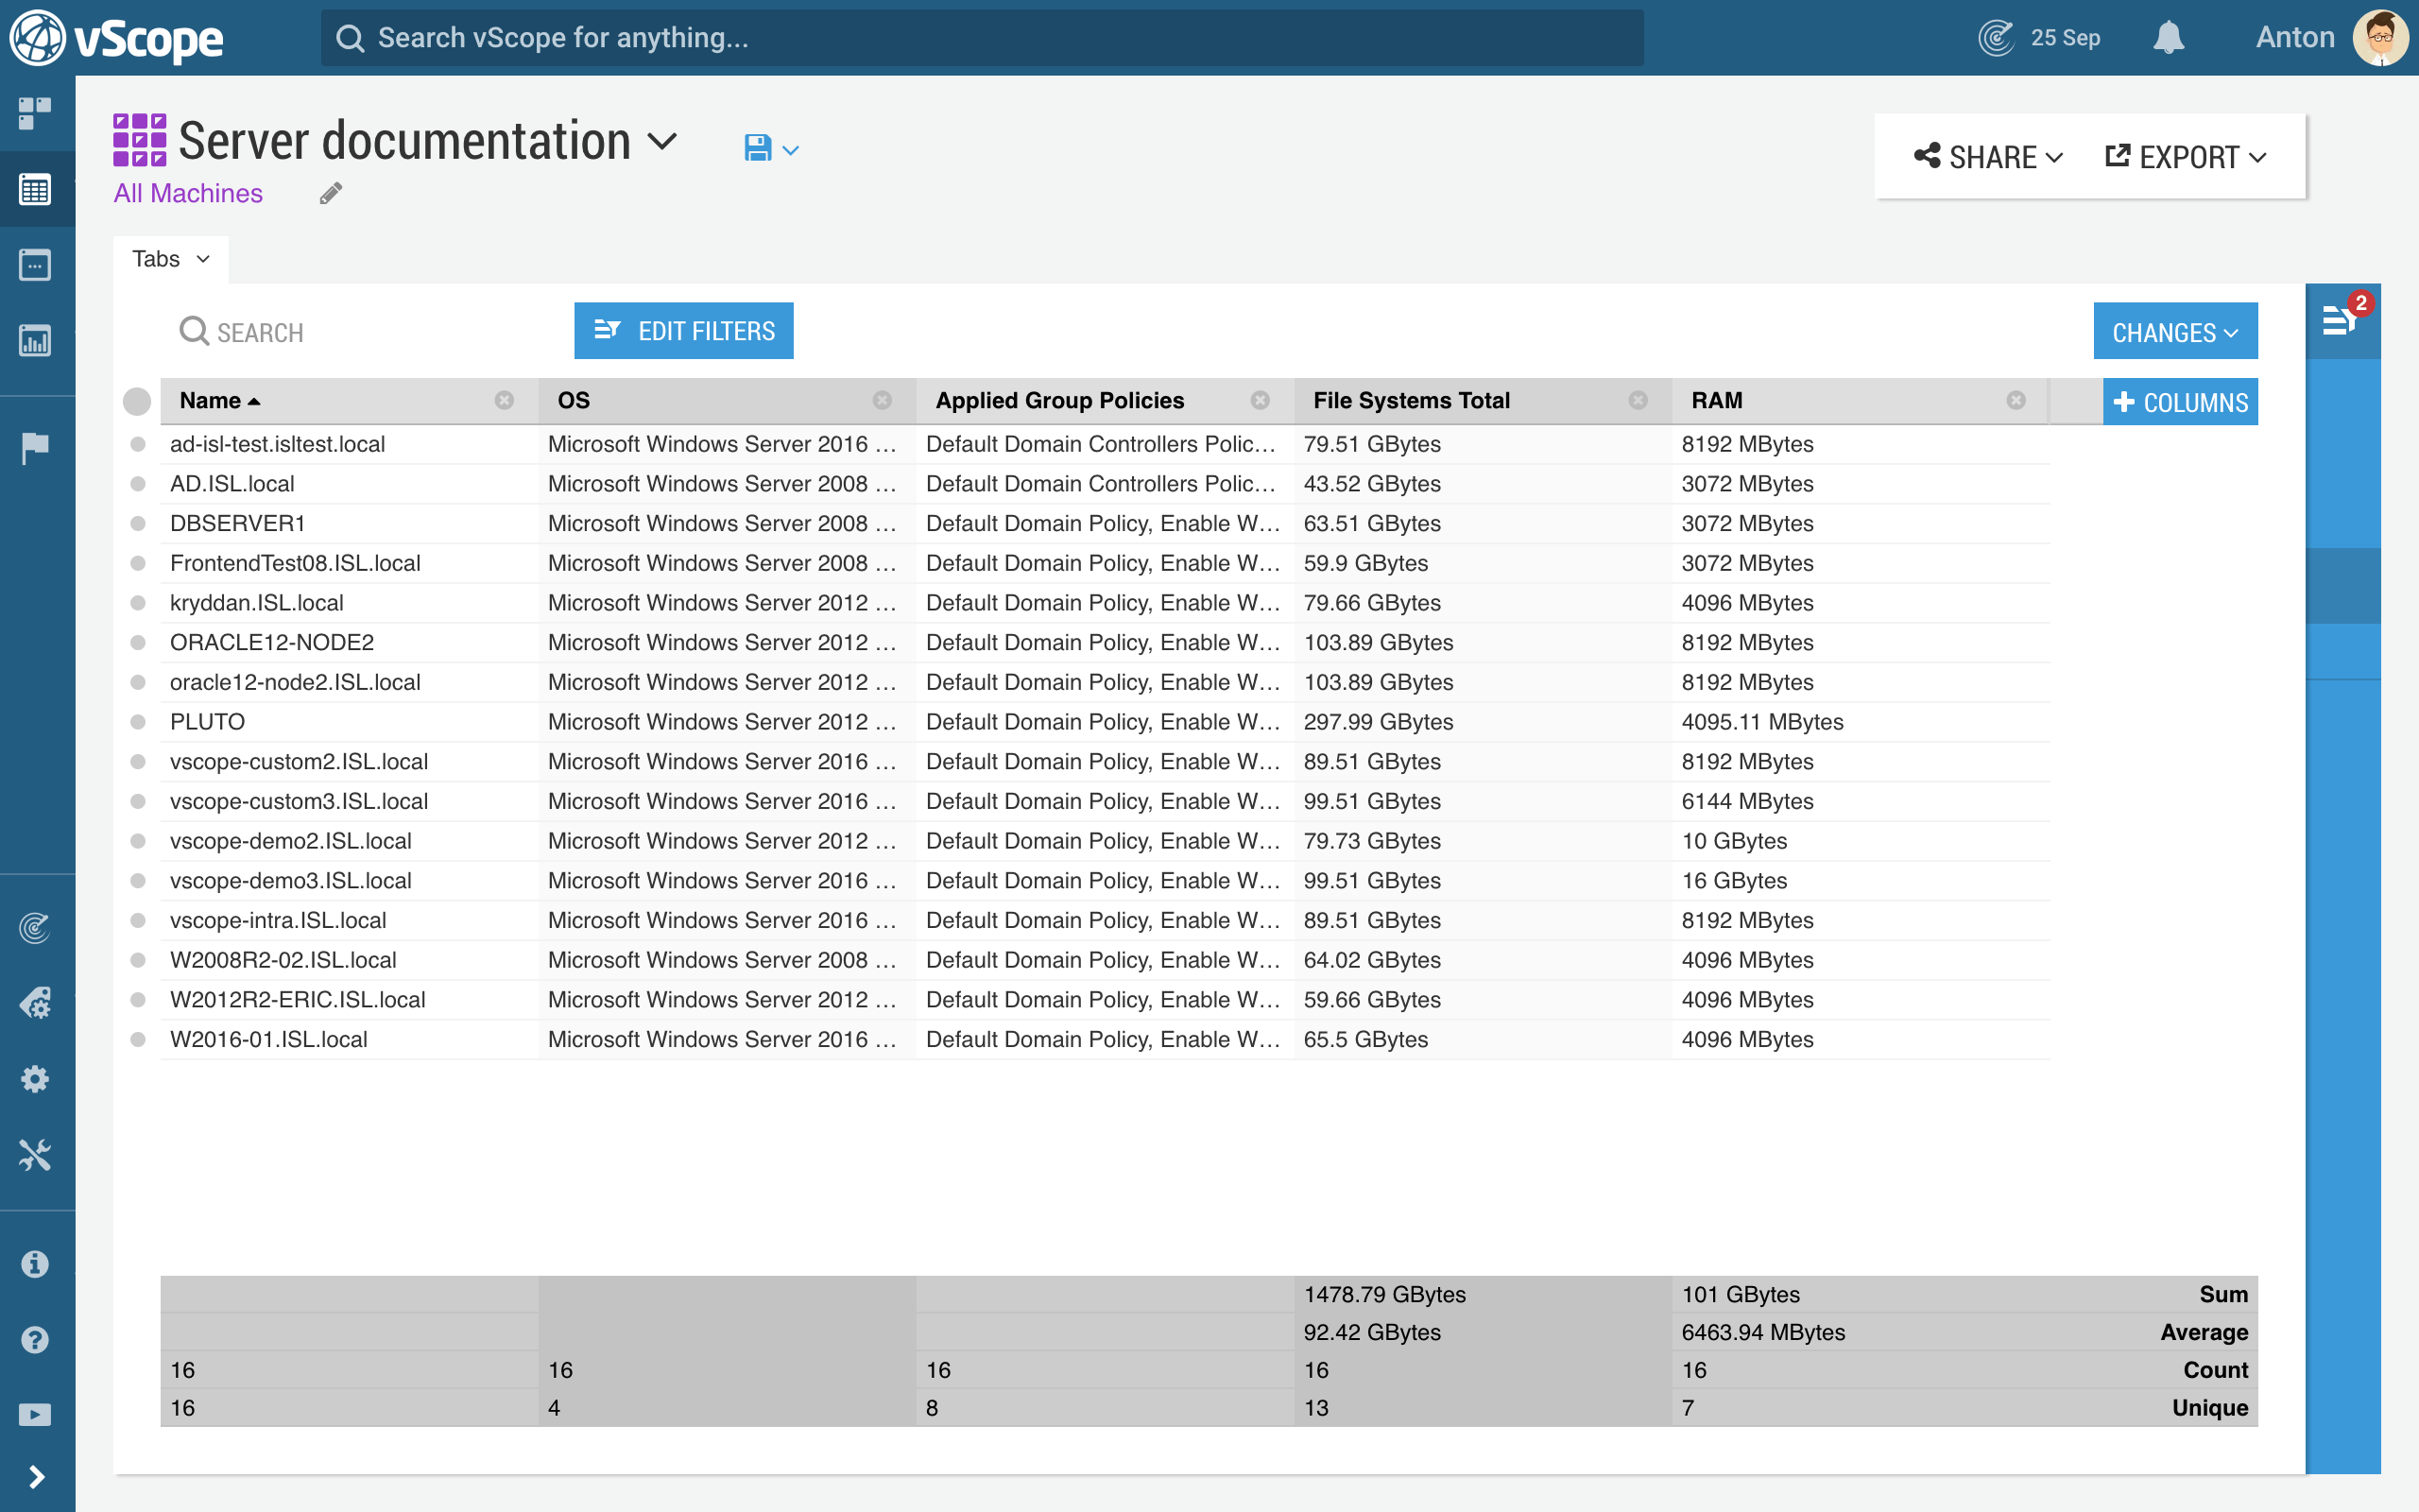This screenshot has width=2419, height=1512.
Task: Open the tag with gear sidebar icon
Action: 35,1003
